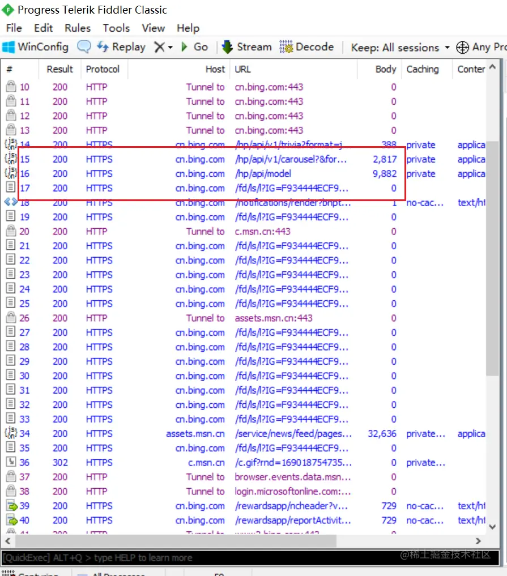Click the Decode icon
The image size is (507, 576).
click(286, 47)
